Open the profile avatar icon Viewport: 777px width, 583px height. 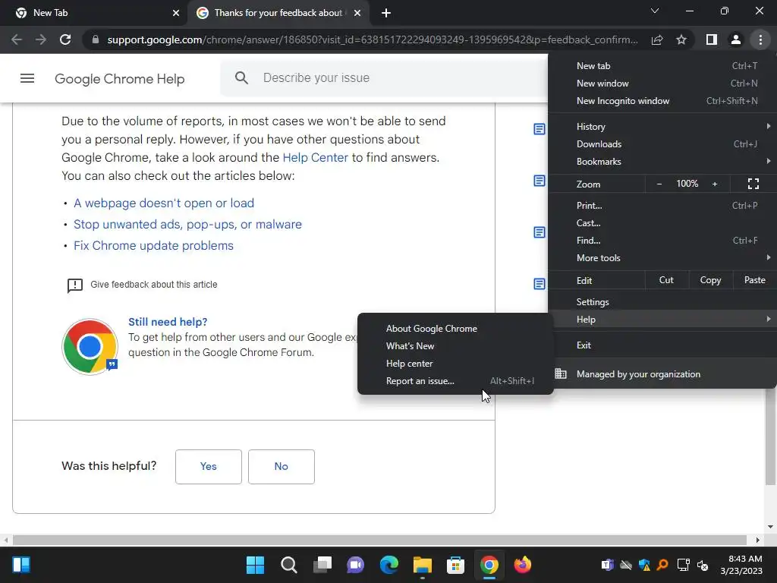point(736,39)
